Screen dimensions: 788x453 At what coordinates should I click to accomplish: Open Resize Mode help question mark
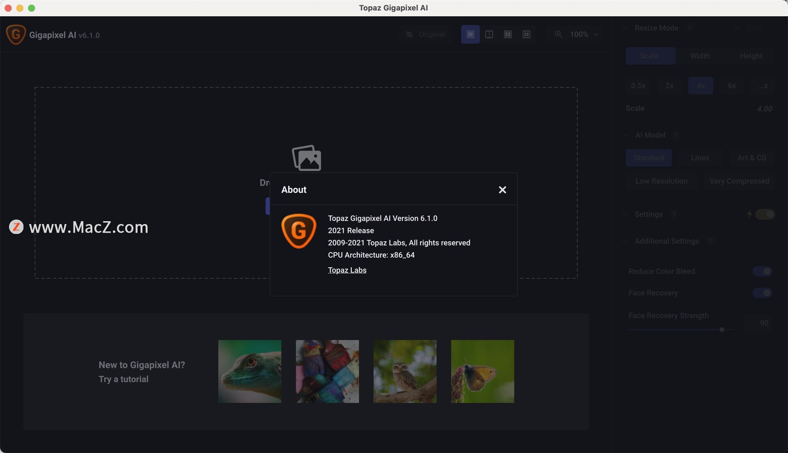tap(689, 28)
